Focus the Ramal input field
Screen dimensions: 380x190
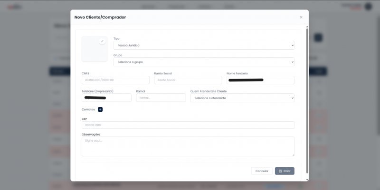[161, 98]
